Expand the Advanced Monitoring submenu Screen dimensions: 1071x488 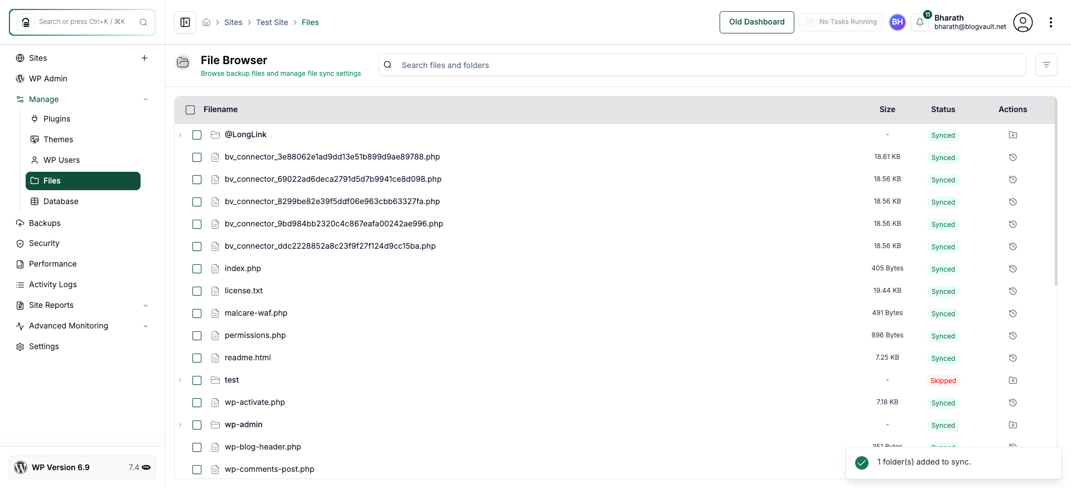tap(146, 326)
